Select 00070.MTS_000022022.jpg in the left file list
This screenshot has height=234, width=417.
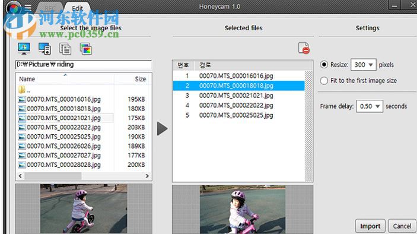(63, 127)
